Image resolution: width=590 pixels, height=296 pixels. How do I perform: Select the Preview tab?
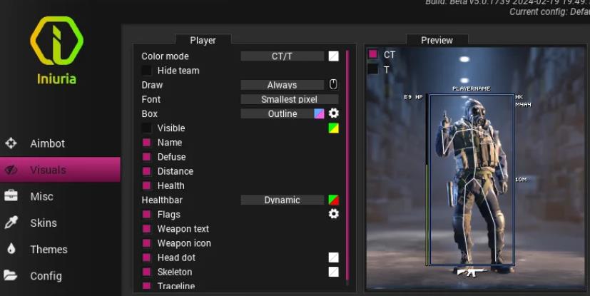437,41
